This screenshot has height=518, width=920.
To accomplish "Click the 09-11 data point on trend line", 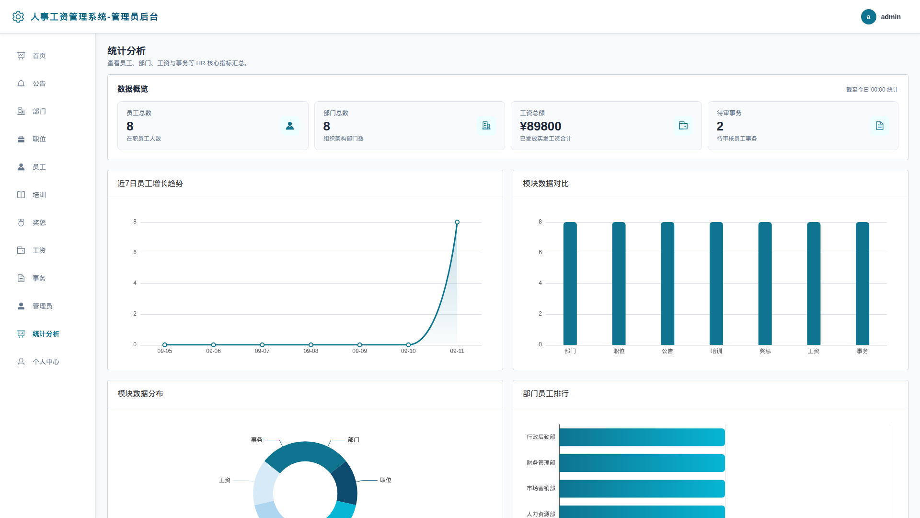I will [457, 222].
